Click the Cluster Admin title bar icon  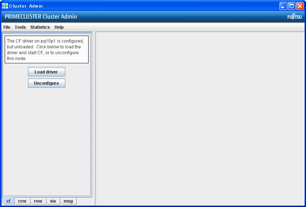click(5, 6)
